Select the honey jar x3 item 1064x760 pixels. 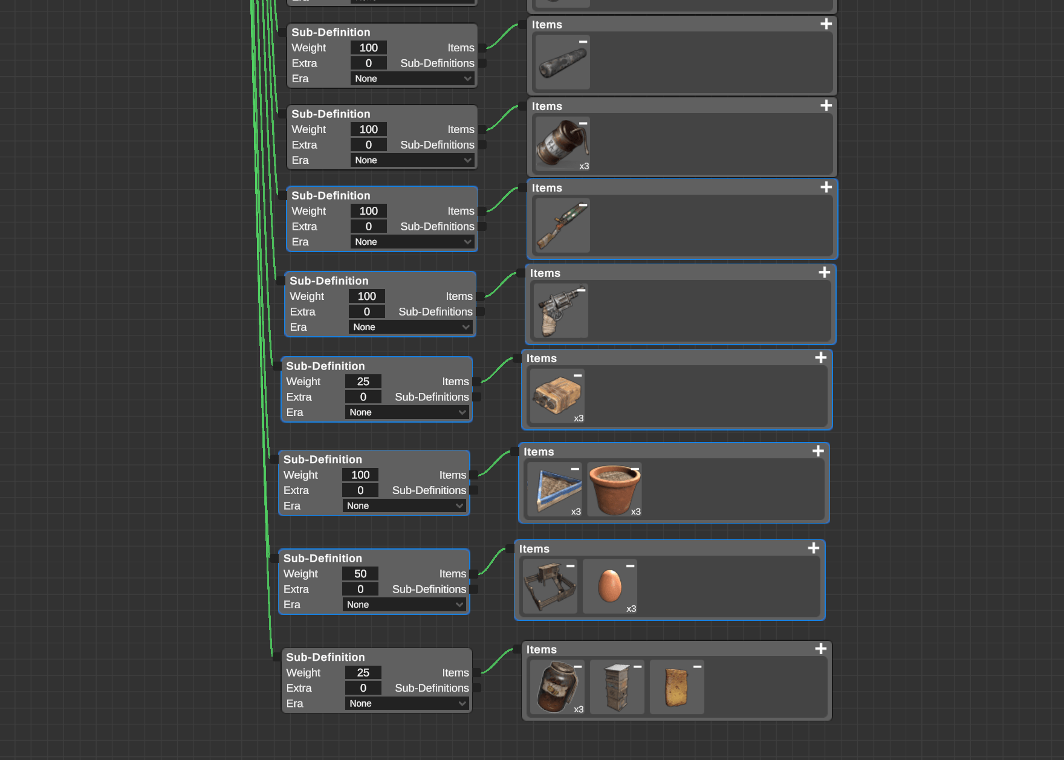click(x=556, y=687)
